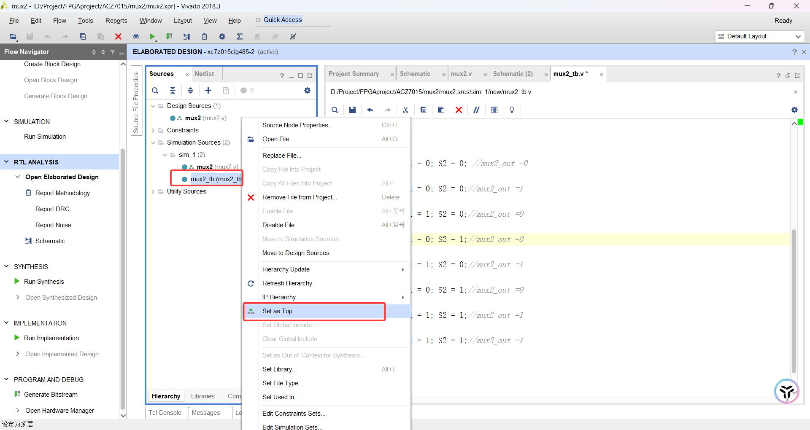Click the editor undo arrow icon
Screen dimensions: 810x430
point(370,110)
